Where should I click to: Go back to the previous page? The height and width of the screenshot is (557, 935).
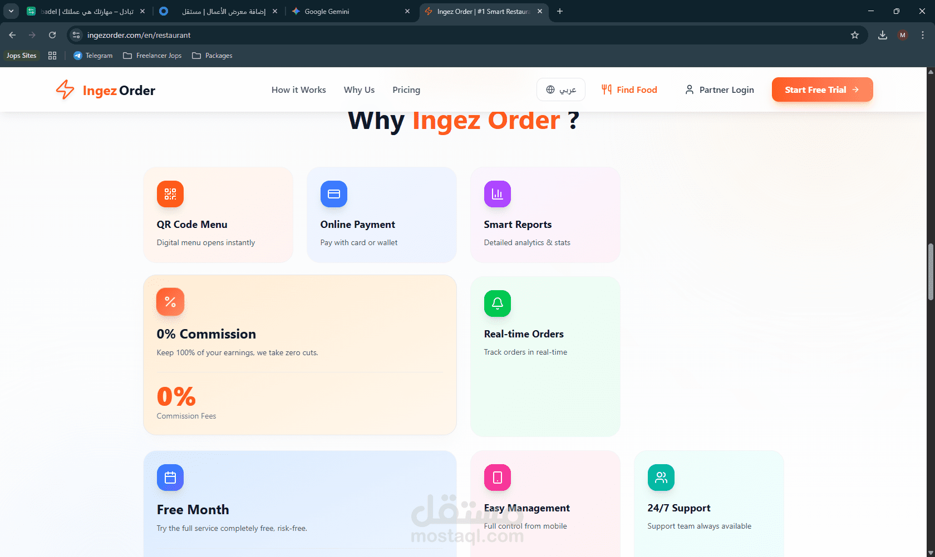pos(12,35)
